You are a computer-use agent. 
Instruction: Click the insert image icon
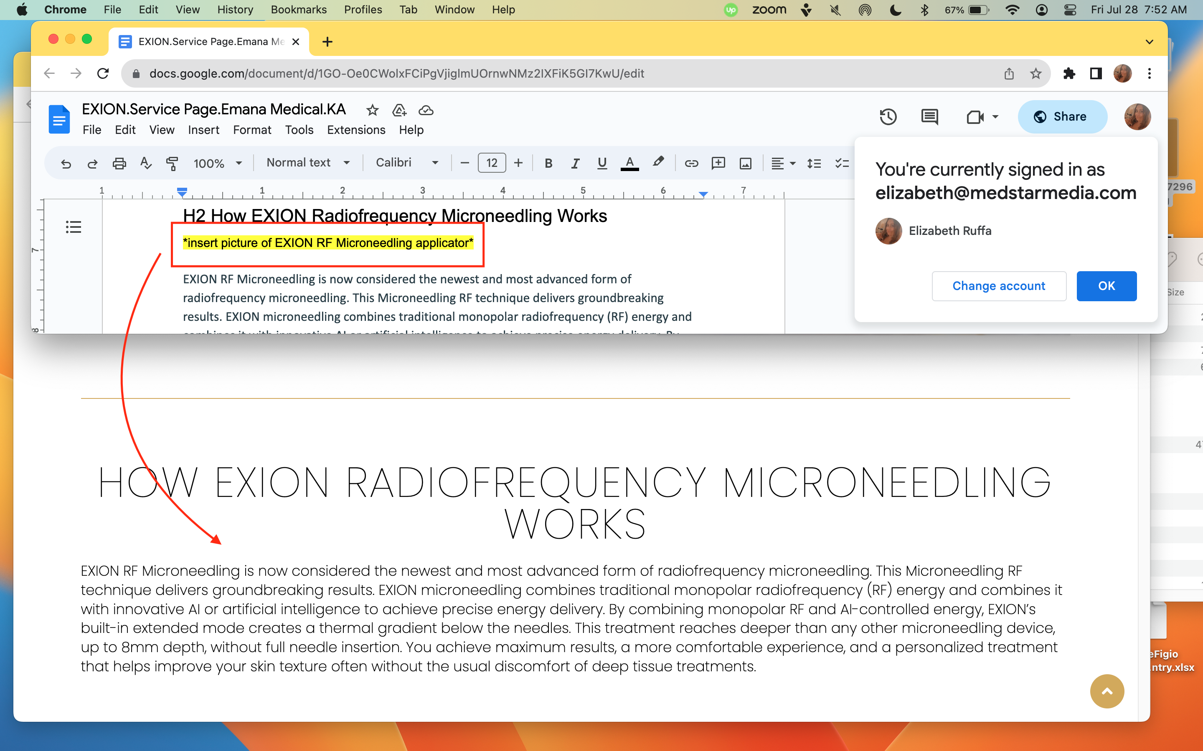point(745,163)
